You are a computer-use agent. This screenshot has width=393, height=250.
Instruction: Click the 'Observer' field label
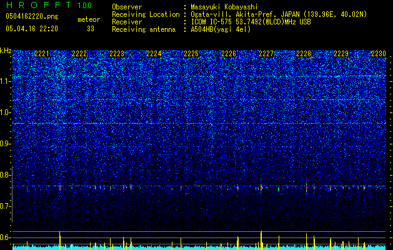tap(127, 7)
